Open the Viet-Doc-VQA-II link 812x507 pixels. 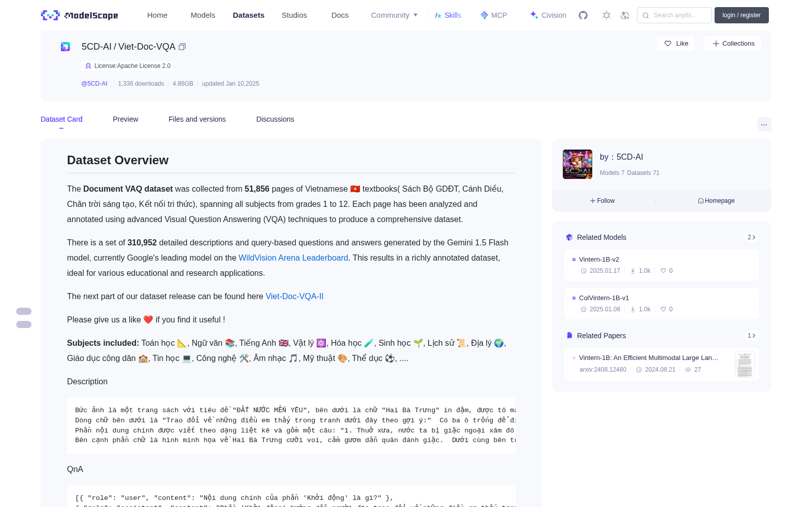294,296
